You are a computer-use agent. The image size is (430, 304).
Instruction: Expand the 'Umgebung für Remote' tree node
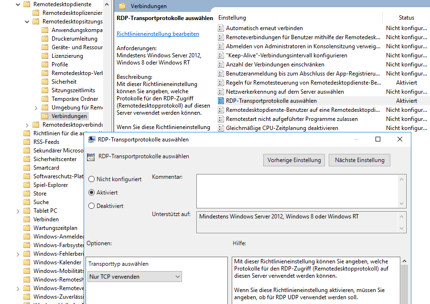pos(36,108)
